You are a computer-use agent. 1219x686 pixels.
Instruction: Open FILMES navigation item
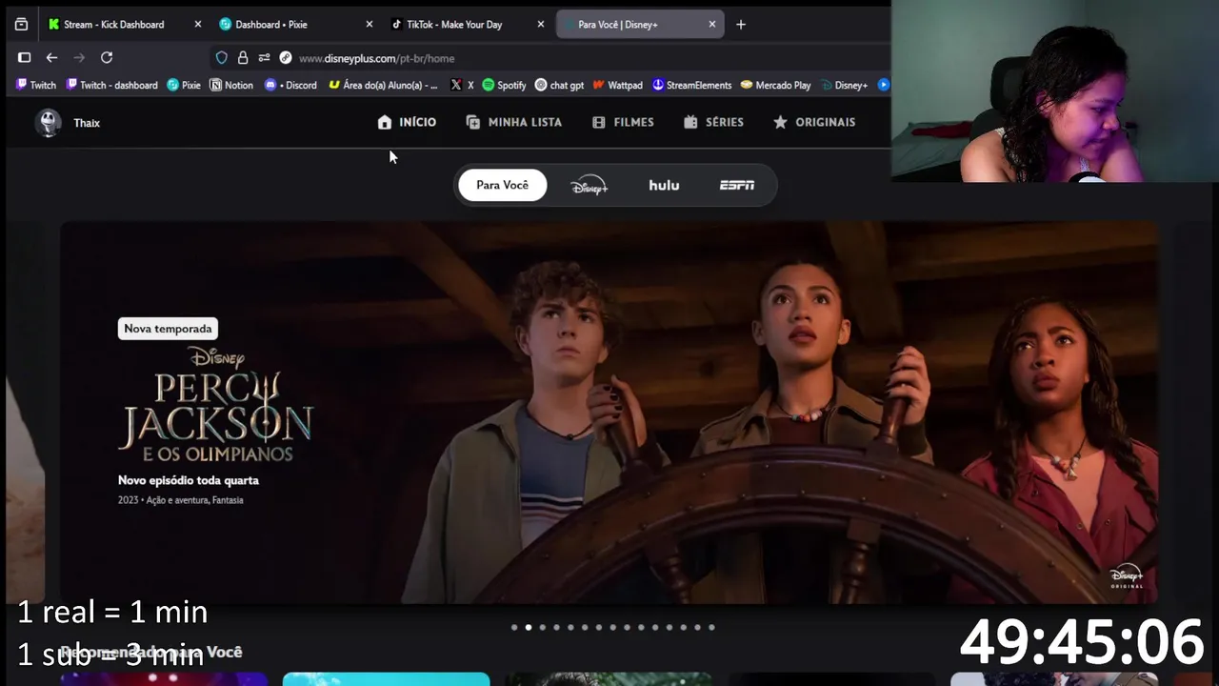click(x=623, y=122)
